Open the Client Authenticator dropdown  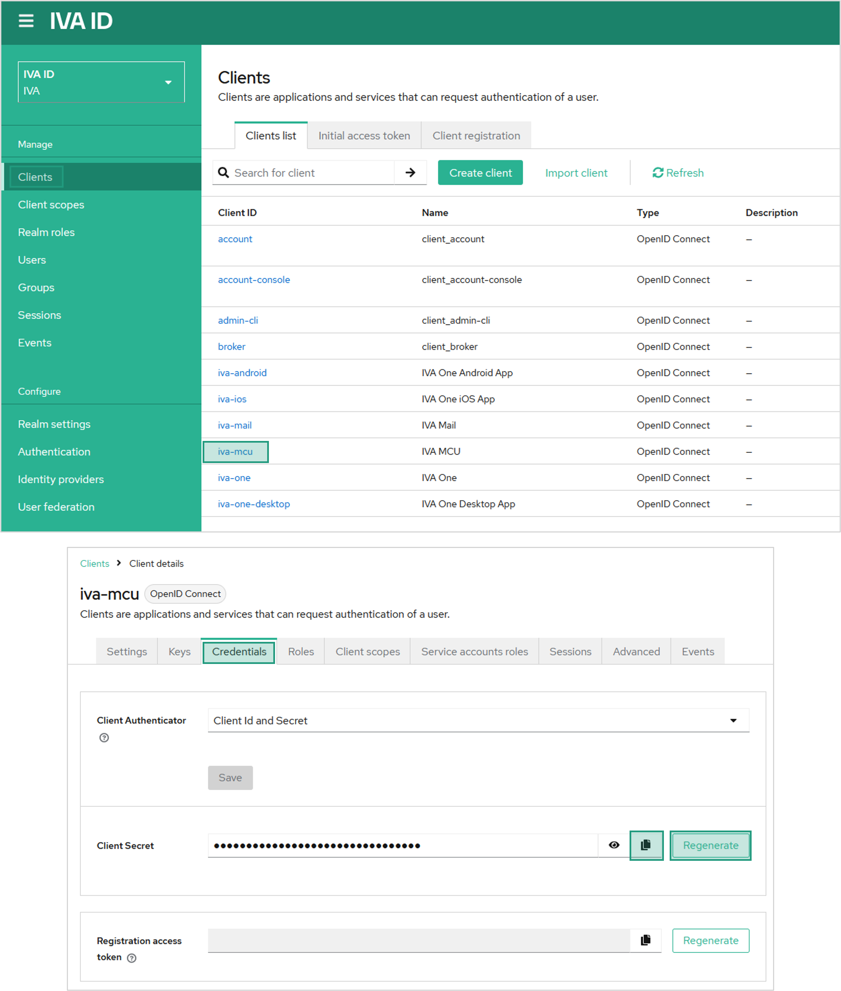click(x=478, y=720)
